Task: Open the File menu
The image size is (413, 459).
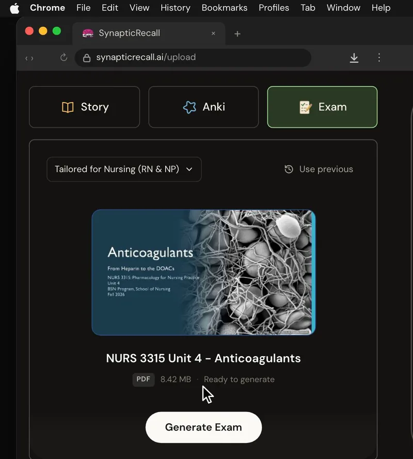Action: click(x=84, y=8)
